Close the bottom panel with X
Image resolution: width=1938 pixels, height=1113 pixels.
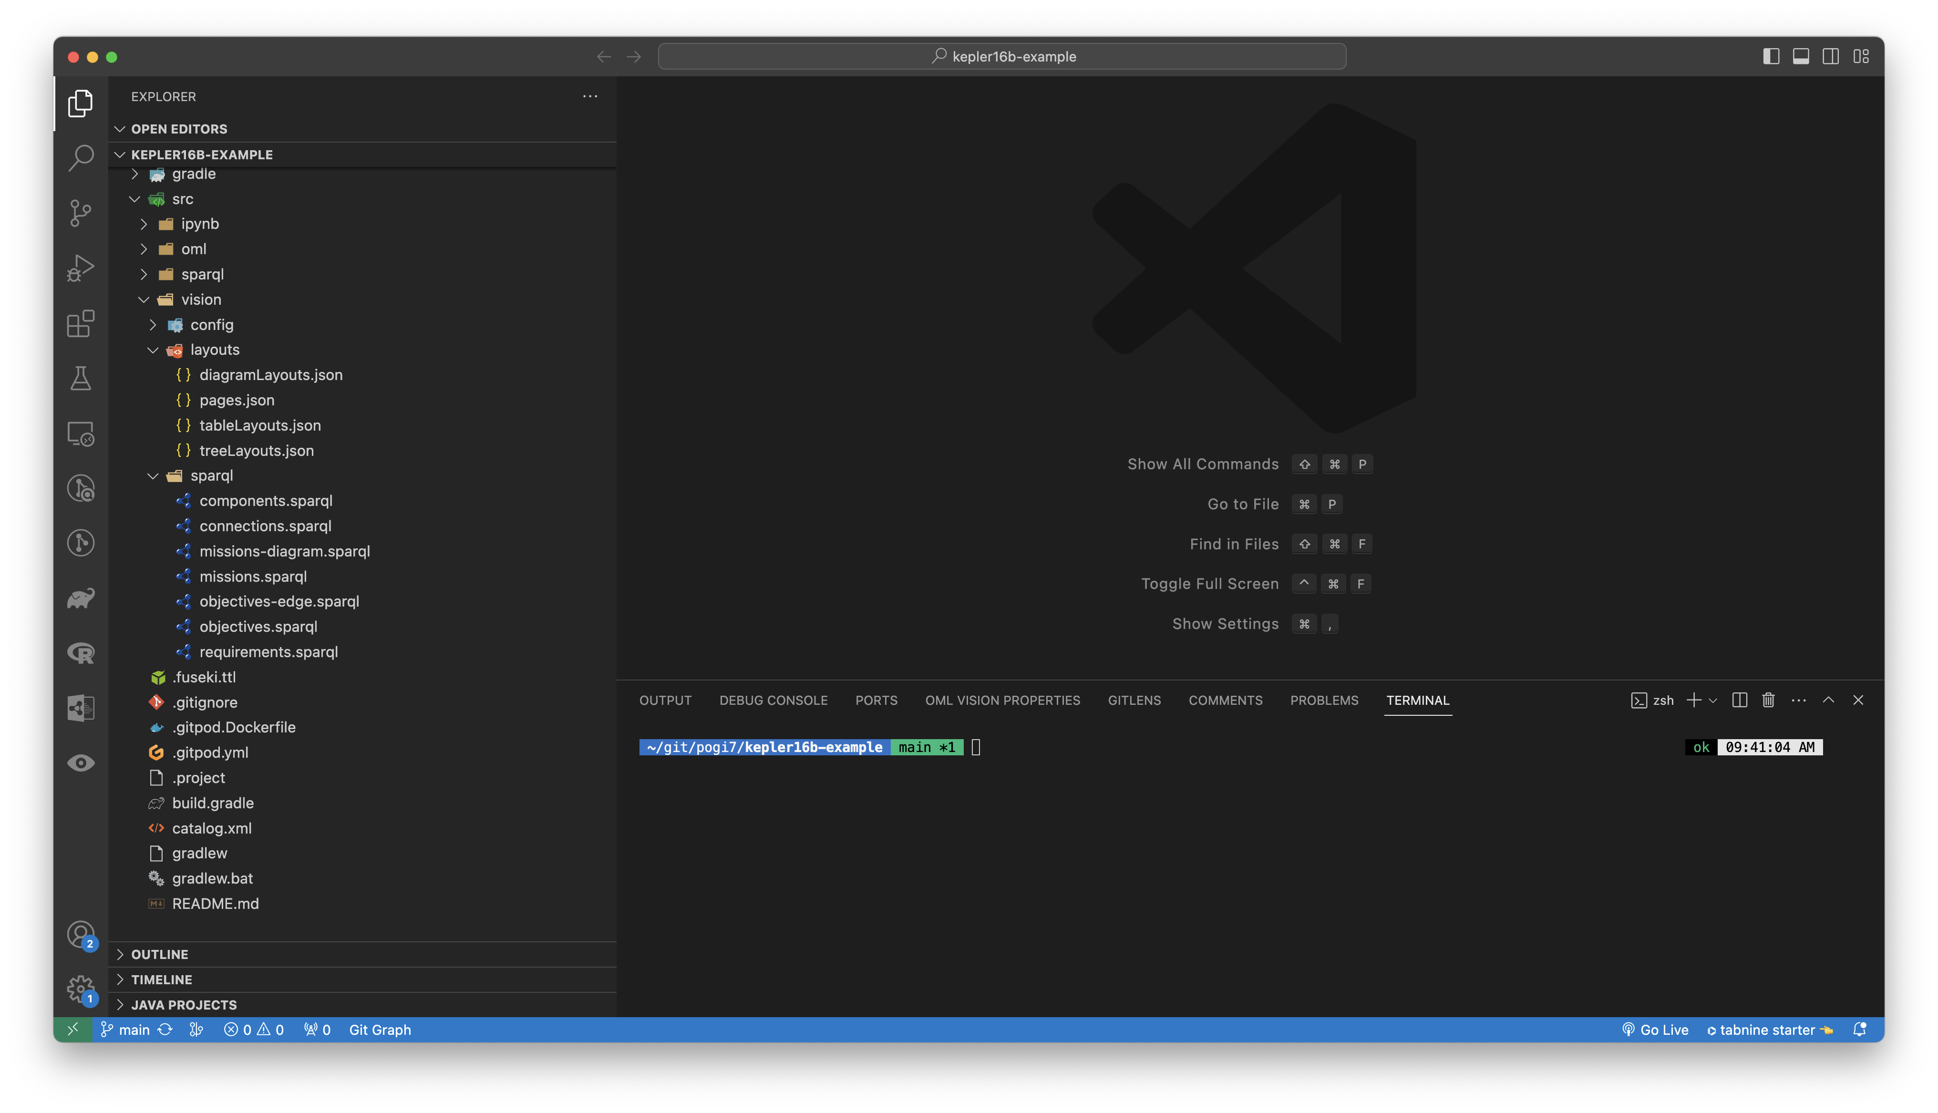click(x=1858, y=700)
